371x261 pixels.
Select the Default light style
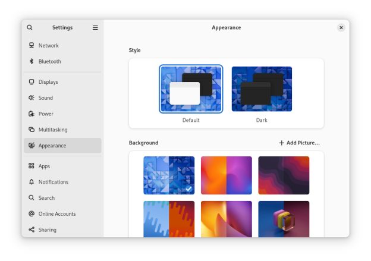[x=191, y=89]
